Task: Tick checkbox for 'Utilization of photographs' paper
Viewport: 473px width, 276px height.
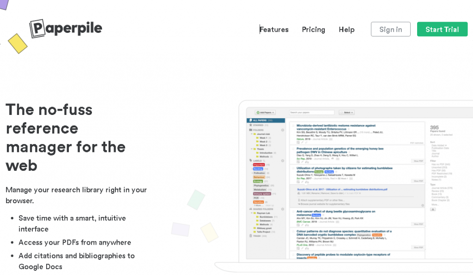Action: pos(293,168)
